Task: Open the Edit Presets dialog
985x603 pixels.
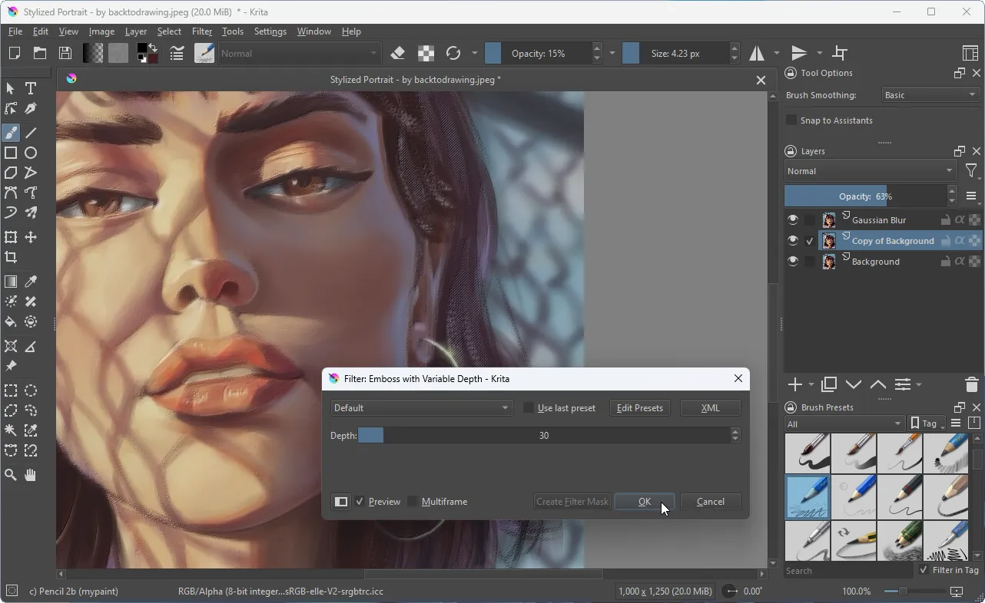Action: click(x=639, y=407)
